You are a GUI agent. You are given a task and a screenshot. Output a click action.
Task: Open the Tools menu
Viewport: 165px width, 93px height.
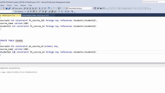point(16,5)
